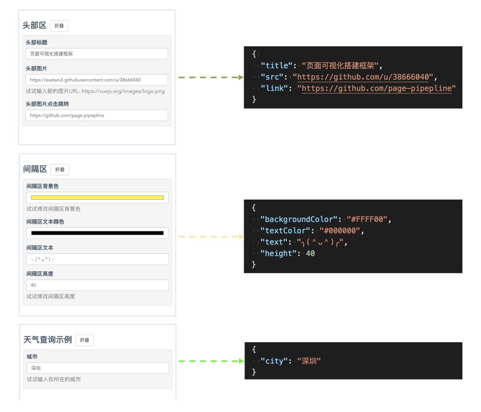Open the github.com/page-pipepline link in JSON
The image size is (481, 412).
click(x=376, y=88)
